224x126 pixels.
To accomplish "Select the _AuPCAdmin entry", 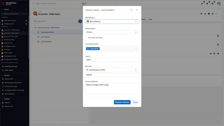I will [x=45, y=37].
